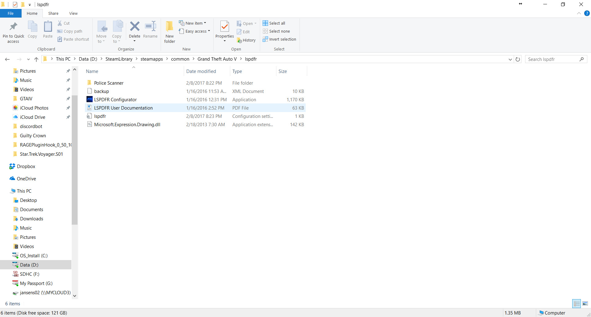The height and width of the screenshot is (317, 591).
Task: Select the LSPDFR Configurator application file
Action: (115, 100)
